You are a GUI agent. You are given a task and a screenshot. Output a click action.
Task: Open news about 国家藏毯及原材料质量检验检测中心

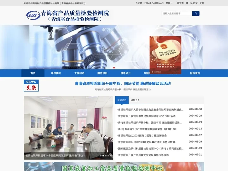coord(151,149)
